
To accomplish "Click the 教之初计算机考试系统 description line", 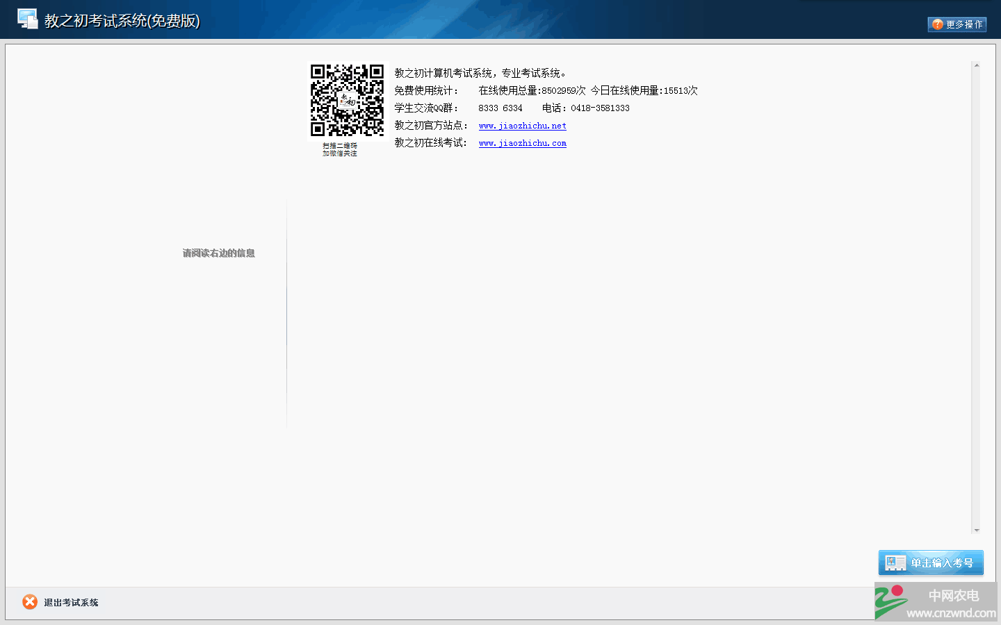I will [x=481, y=73].
